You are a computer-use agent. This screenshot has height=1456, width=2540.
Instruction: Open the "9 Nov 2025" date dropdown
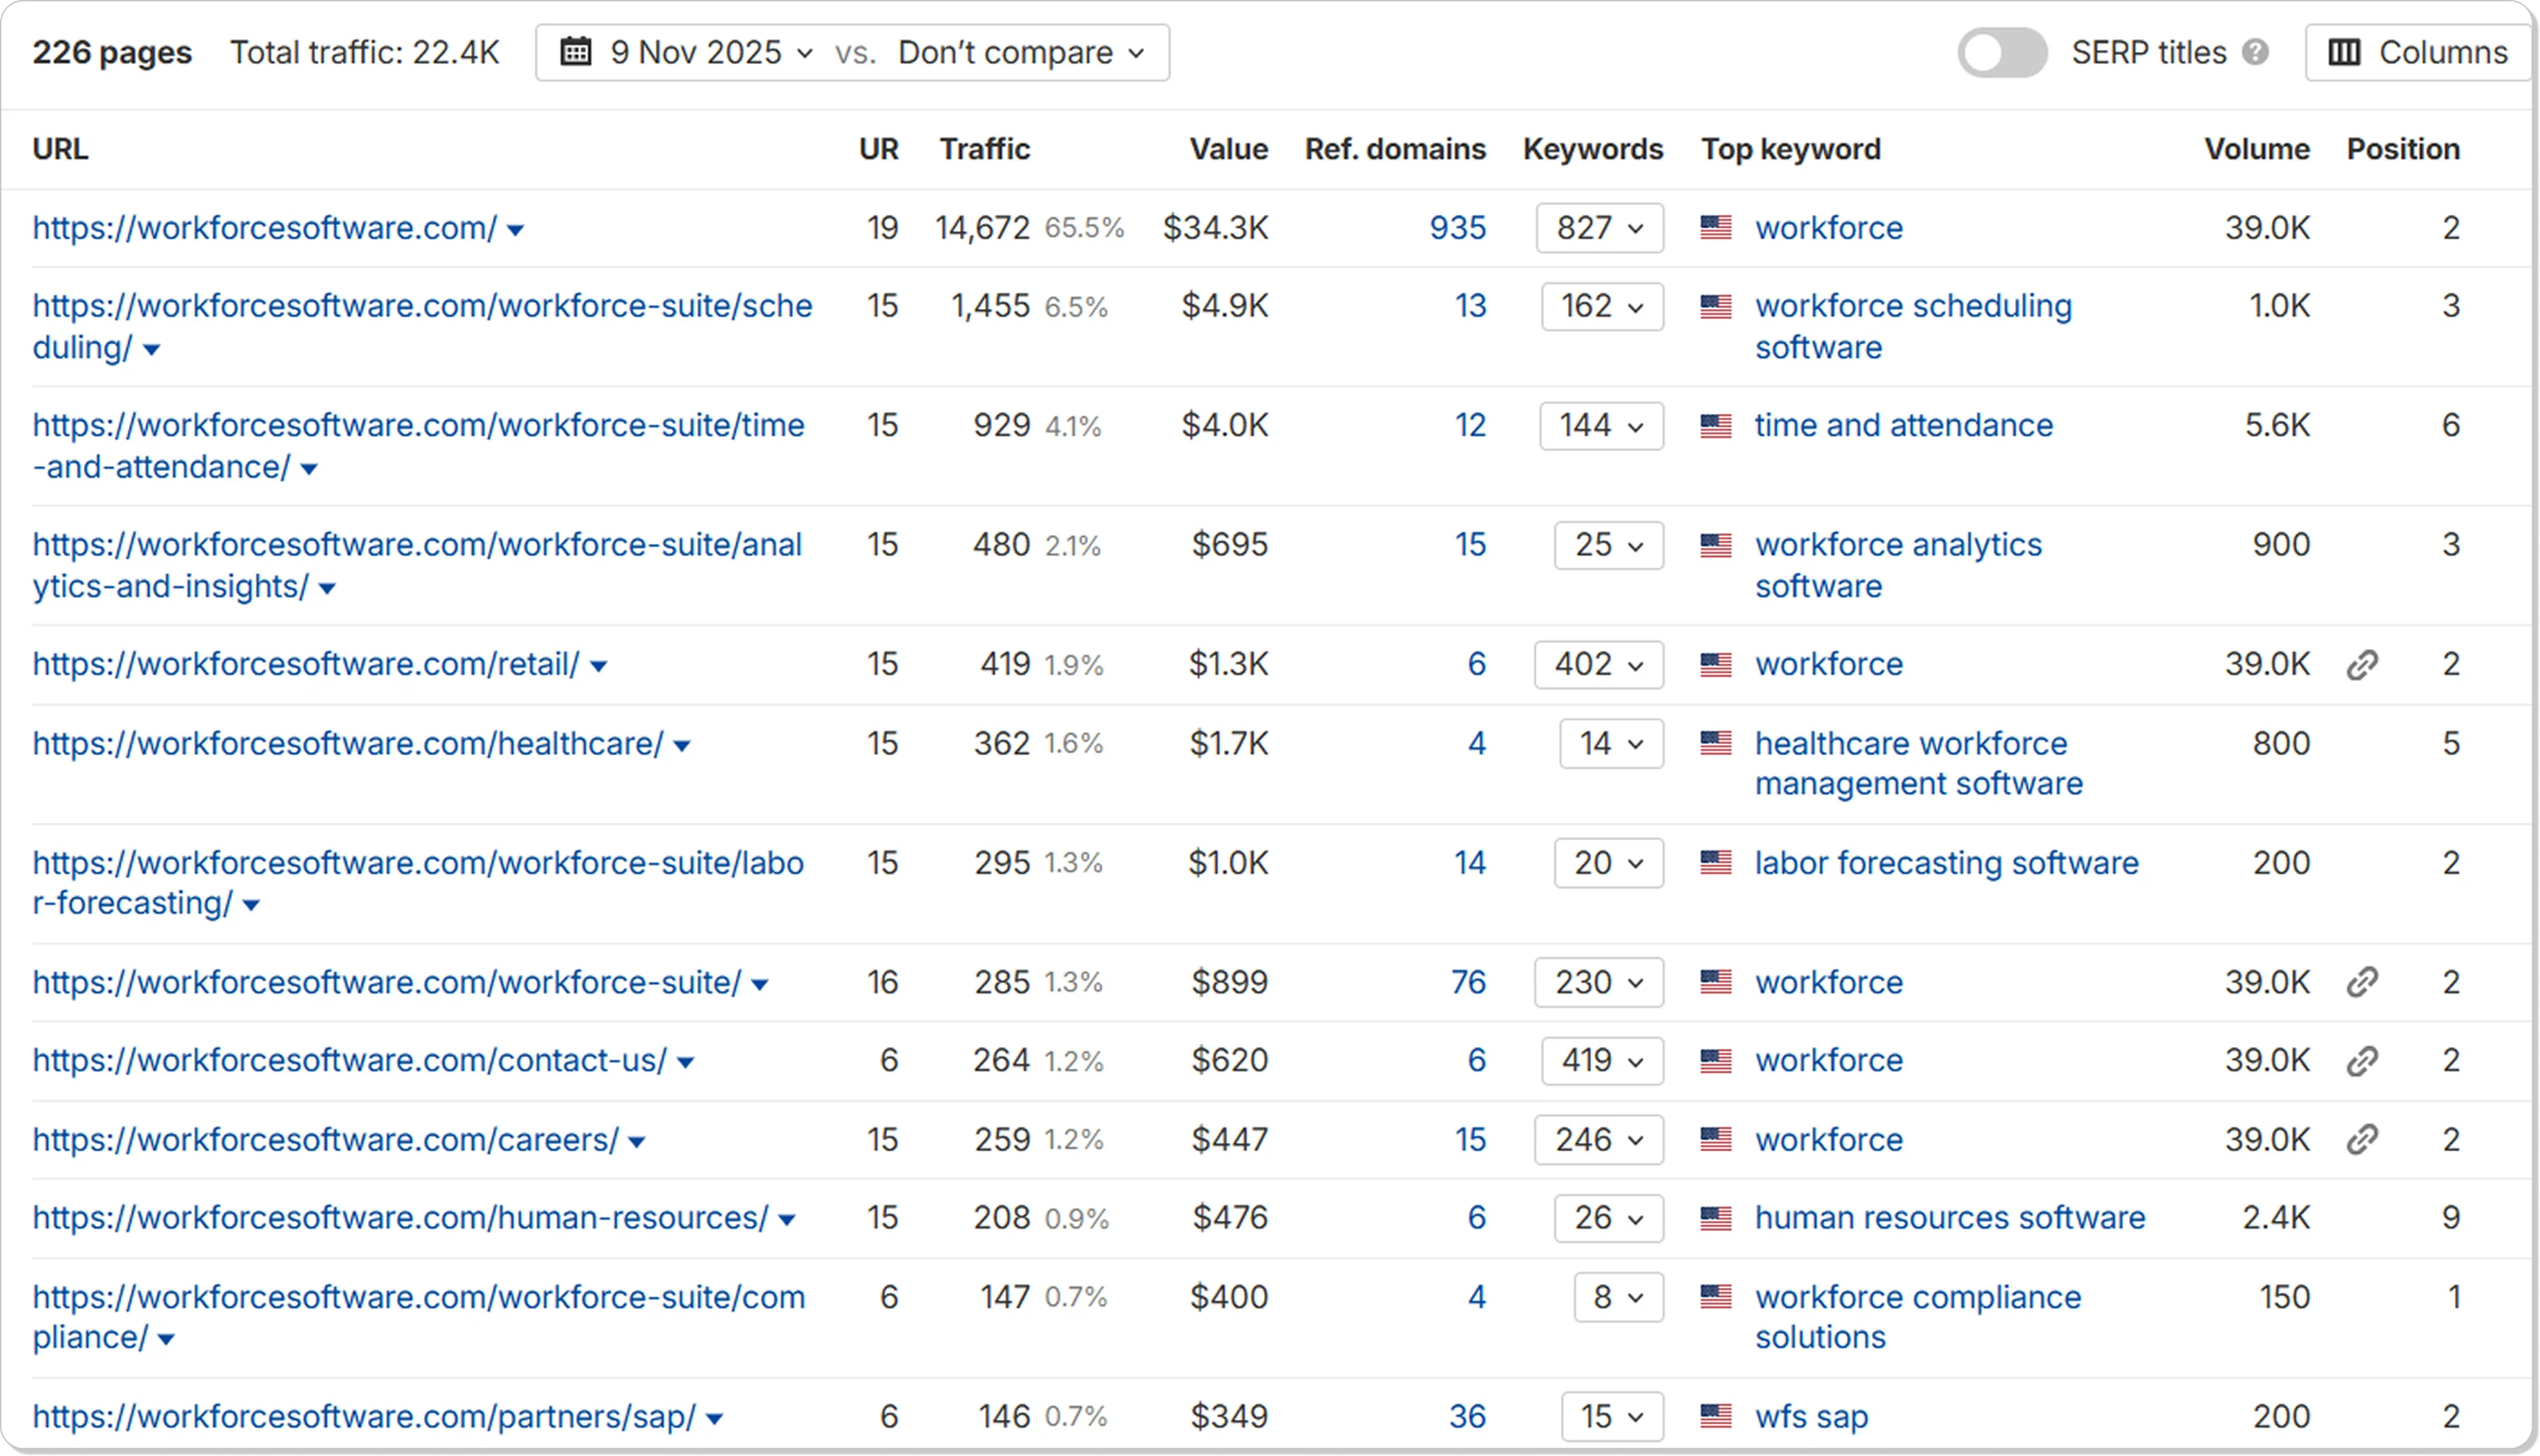pyautogui.click(x=700, y=52)
